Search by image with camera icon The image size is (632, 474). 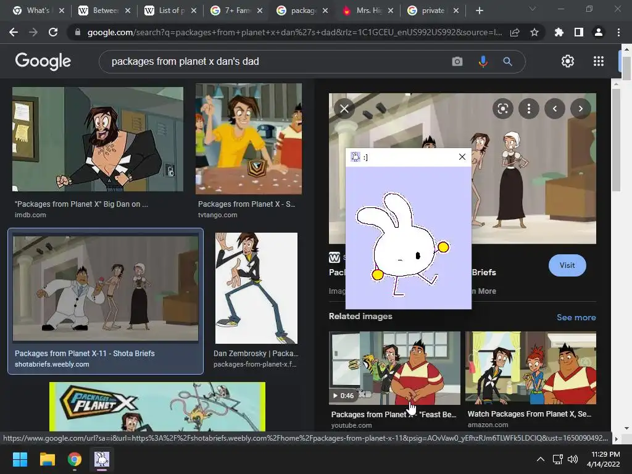pos(457,62)
